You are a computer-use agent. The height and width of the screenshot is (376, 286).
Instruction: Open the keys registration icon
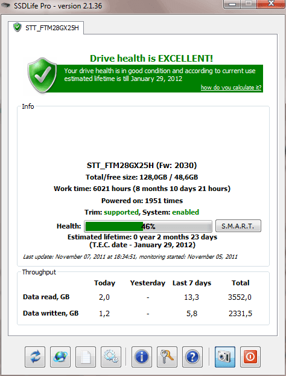167,357
